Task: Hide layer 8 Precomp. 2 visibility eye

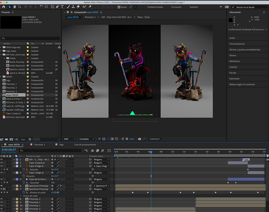Action: [x=2, y=199]
